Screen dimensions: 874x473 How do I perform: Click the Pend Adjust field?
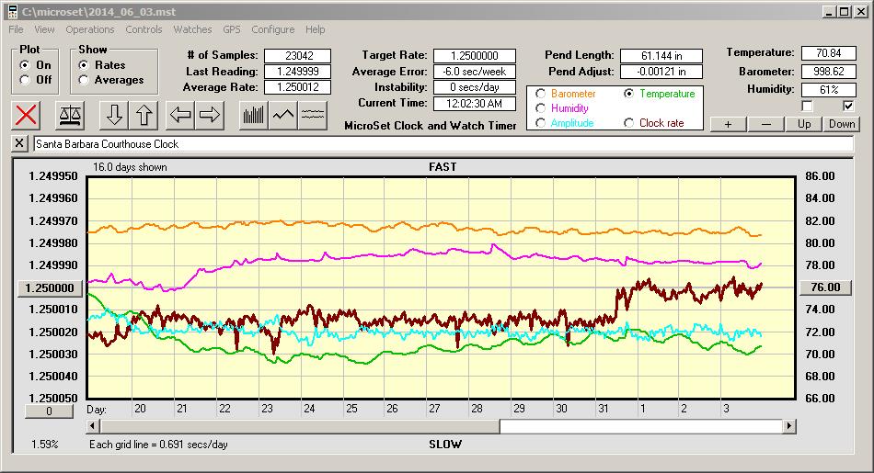661,72
